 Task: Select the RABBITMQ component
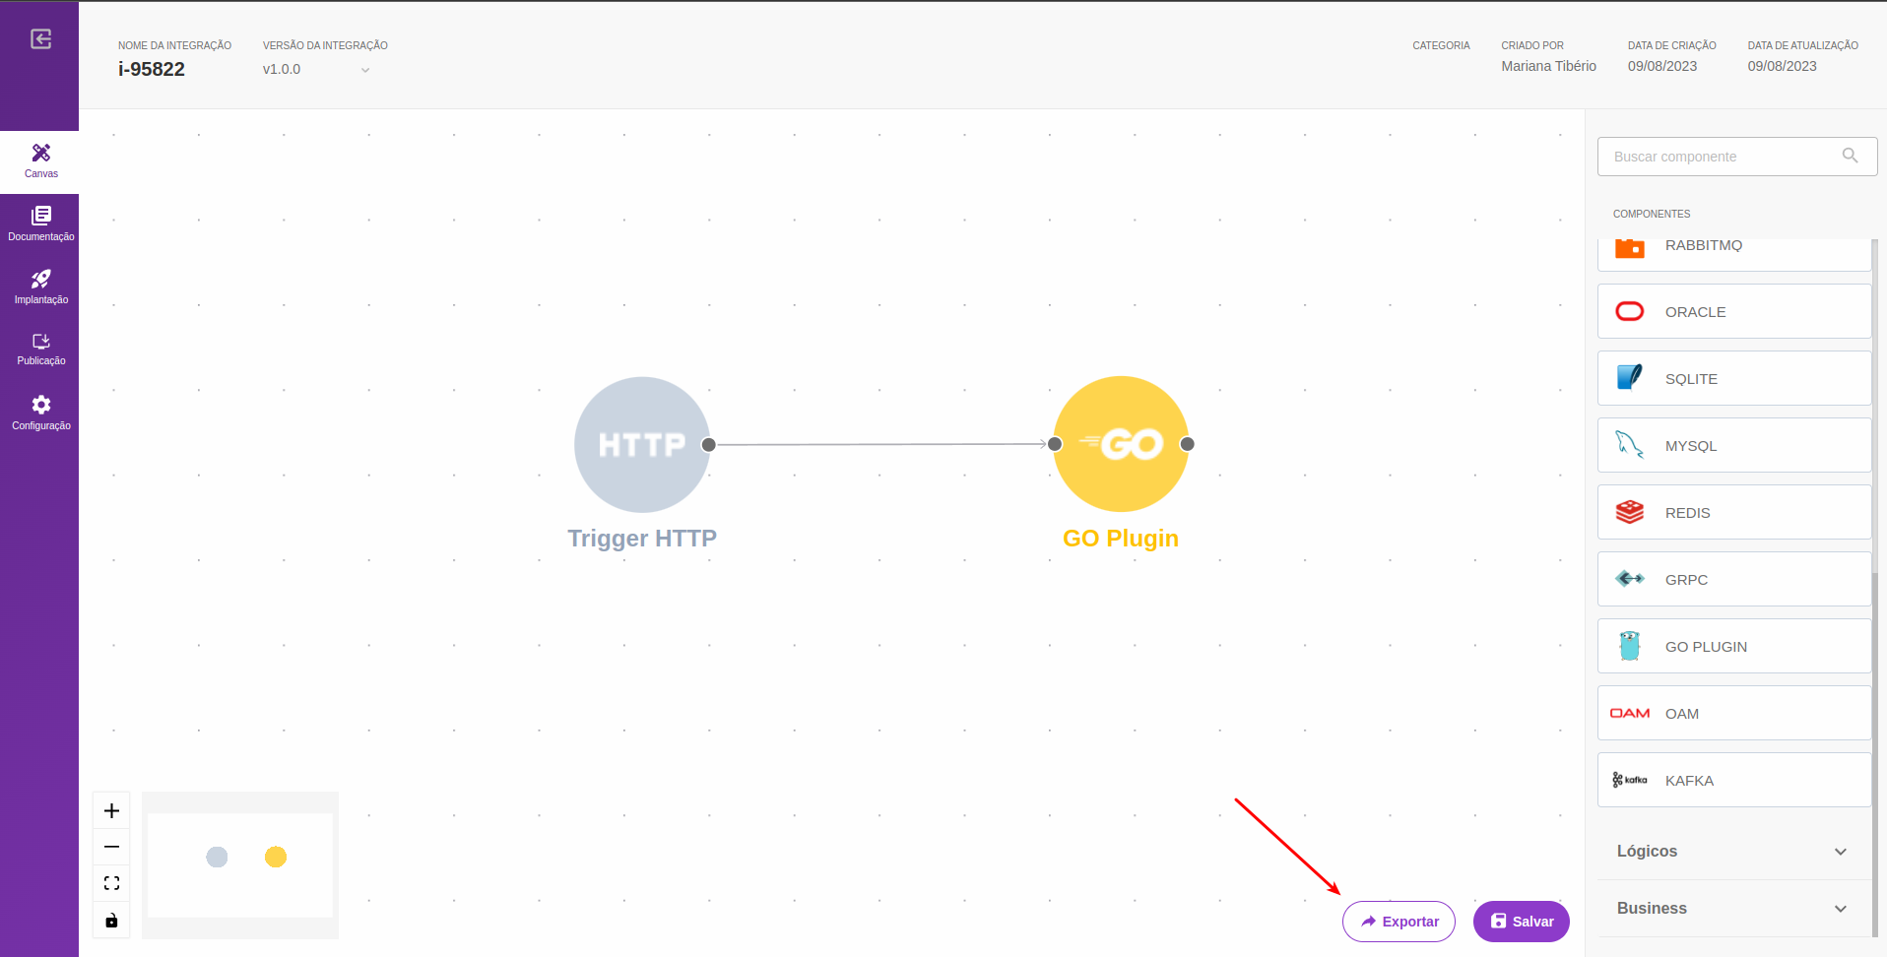1733,252
